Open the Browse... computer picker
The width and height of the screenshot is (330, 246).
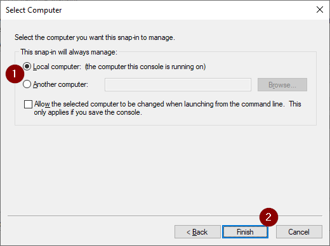pos(282,85)
